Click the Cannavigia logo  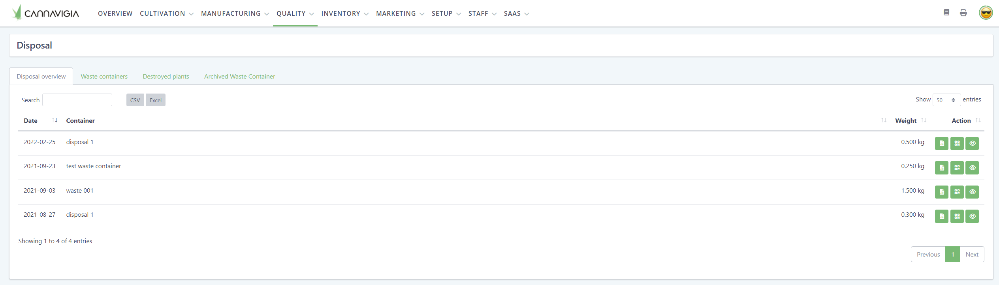click(x=45, y=13)
